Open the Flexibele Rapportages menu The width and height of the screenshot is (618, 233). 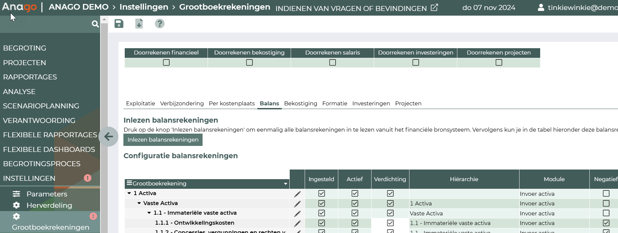(x=50, y=135)
